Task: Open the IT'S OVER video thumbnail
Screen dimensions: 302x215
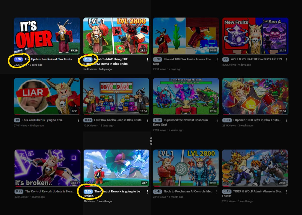Action: [47, 36]
